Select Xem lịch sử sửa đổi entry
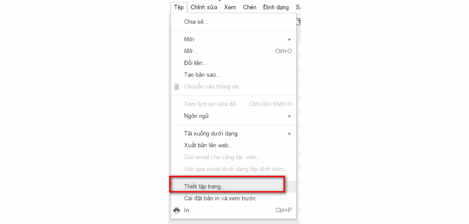The image size is (469, 224). click(x=234, y=104)
